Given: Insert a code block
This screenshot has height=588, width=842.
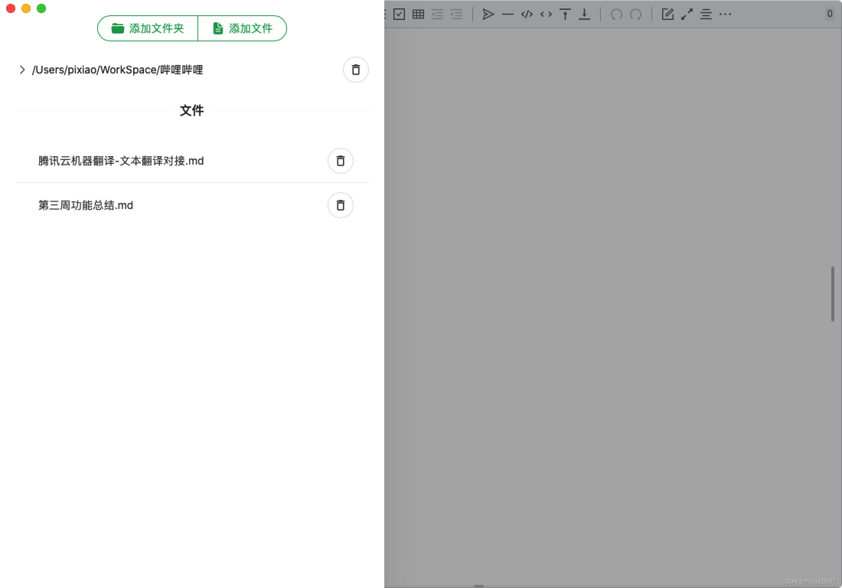Looking at the screenshot, I should [x=527, y=15].
